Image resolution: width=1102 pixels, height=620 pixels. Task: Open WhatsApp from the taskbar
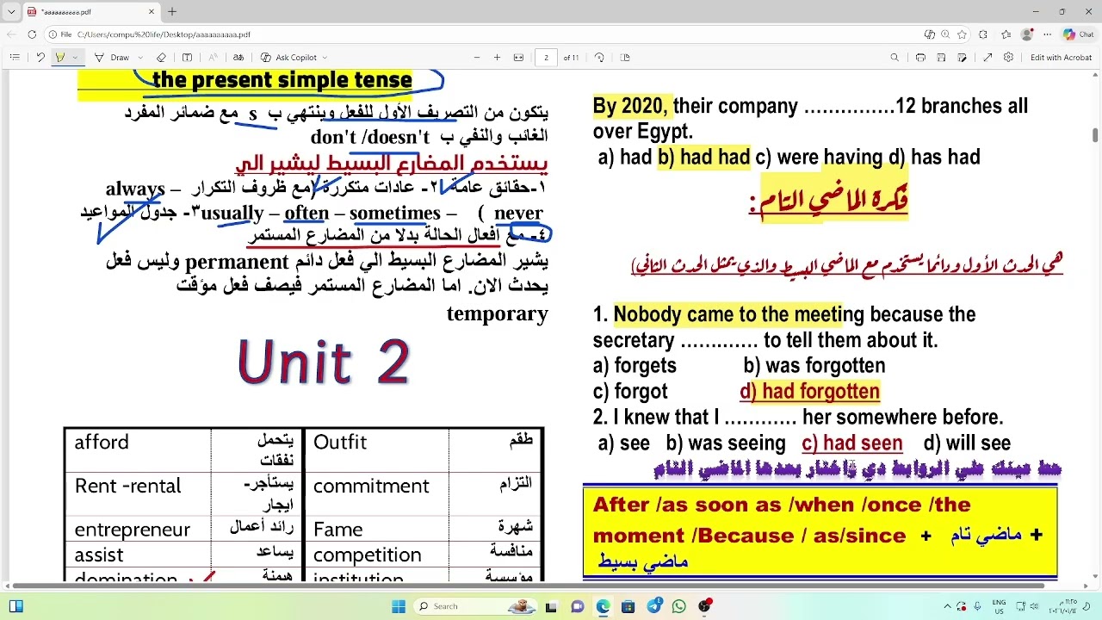(x=680, y=606)
